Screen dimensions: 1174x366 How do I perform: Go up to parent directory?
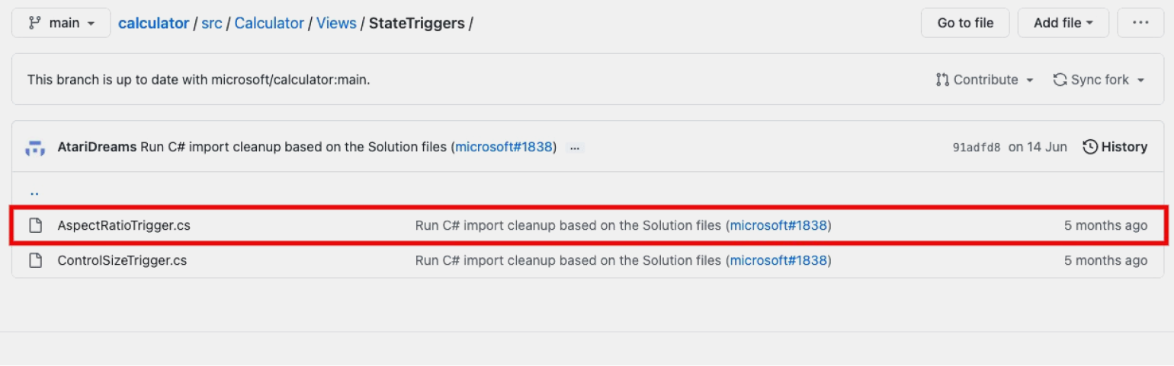point(34,192)
